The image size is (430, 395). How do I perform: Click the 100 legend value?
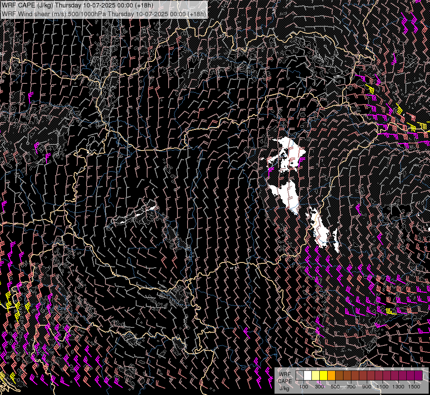click(x=304, y=387)
